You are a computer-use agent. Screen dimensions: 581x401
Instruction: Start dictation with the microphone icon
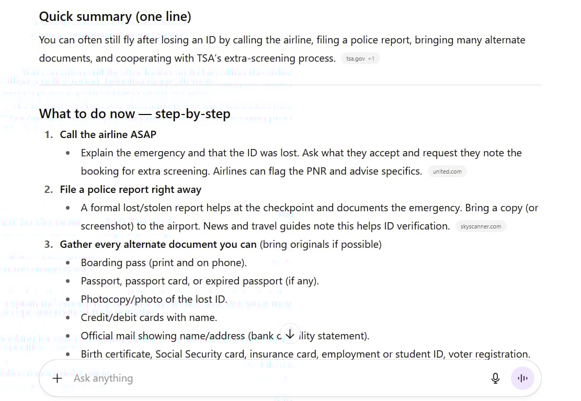click(495, 379)
